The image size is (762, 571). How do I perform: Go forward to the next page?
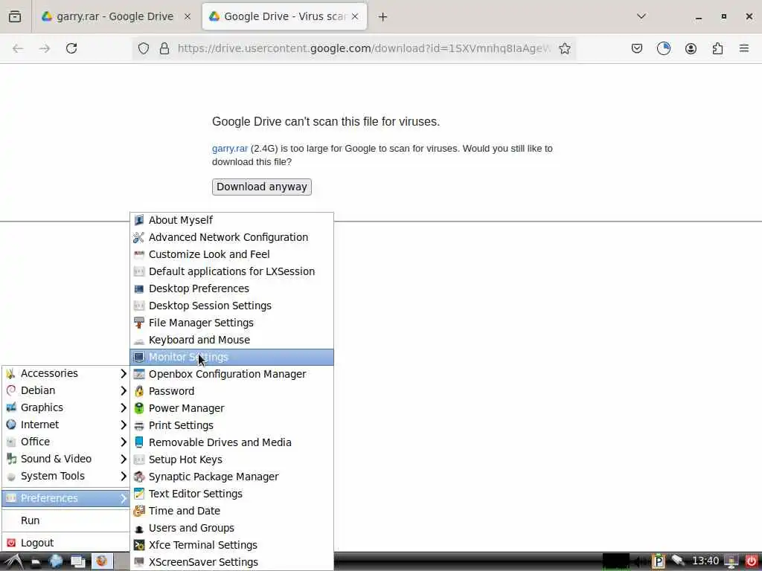point(45,48)
